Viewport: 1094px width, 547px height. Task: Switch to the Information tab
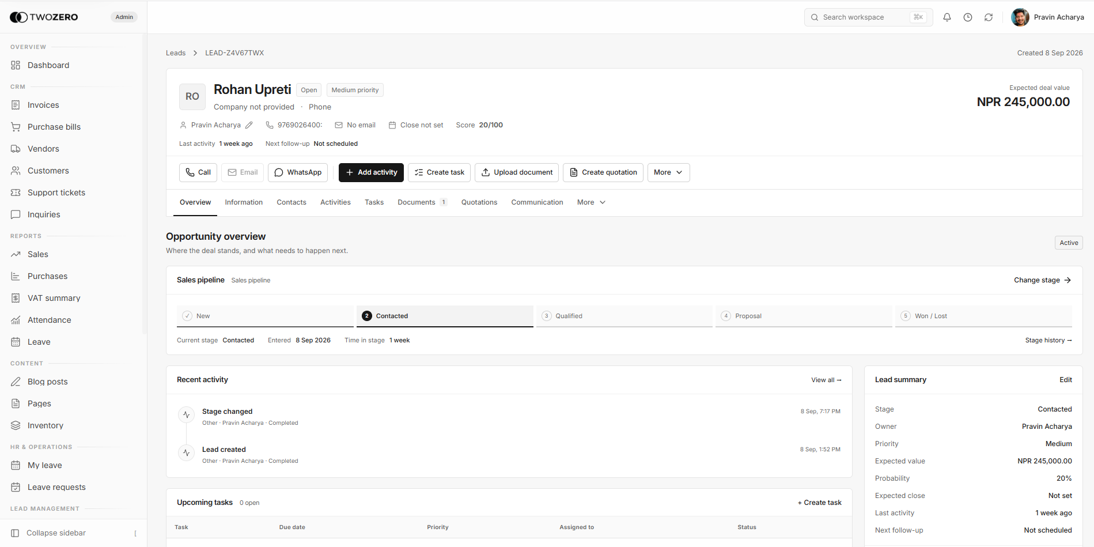click(244, 202)
